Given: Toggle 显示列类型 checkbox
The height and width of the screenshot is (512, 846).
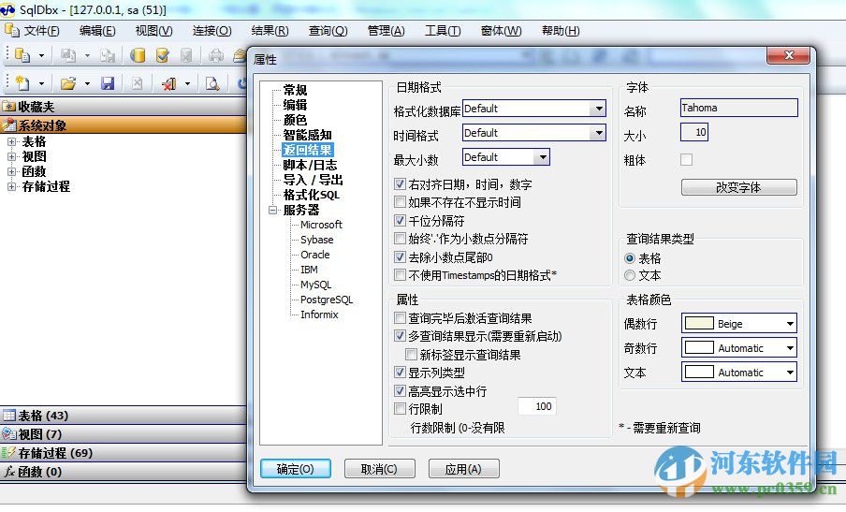Looking at the screenshot, I should click(400, 373).
